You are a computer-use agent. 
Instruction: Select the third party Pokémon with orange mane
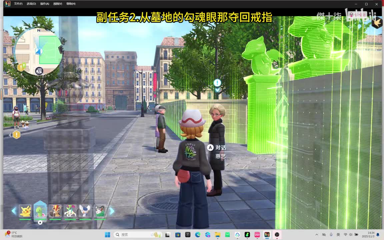[55, 211]
